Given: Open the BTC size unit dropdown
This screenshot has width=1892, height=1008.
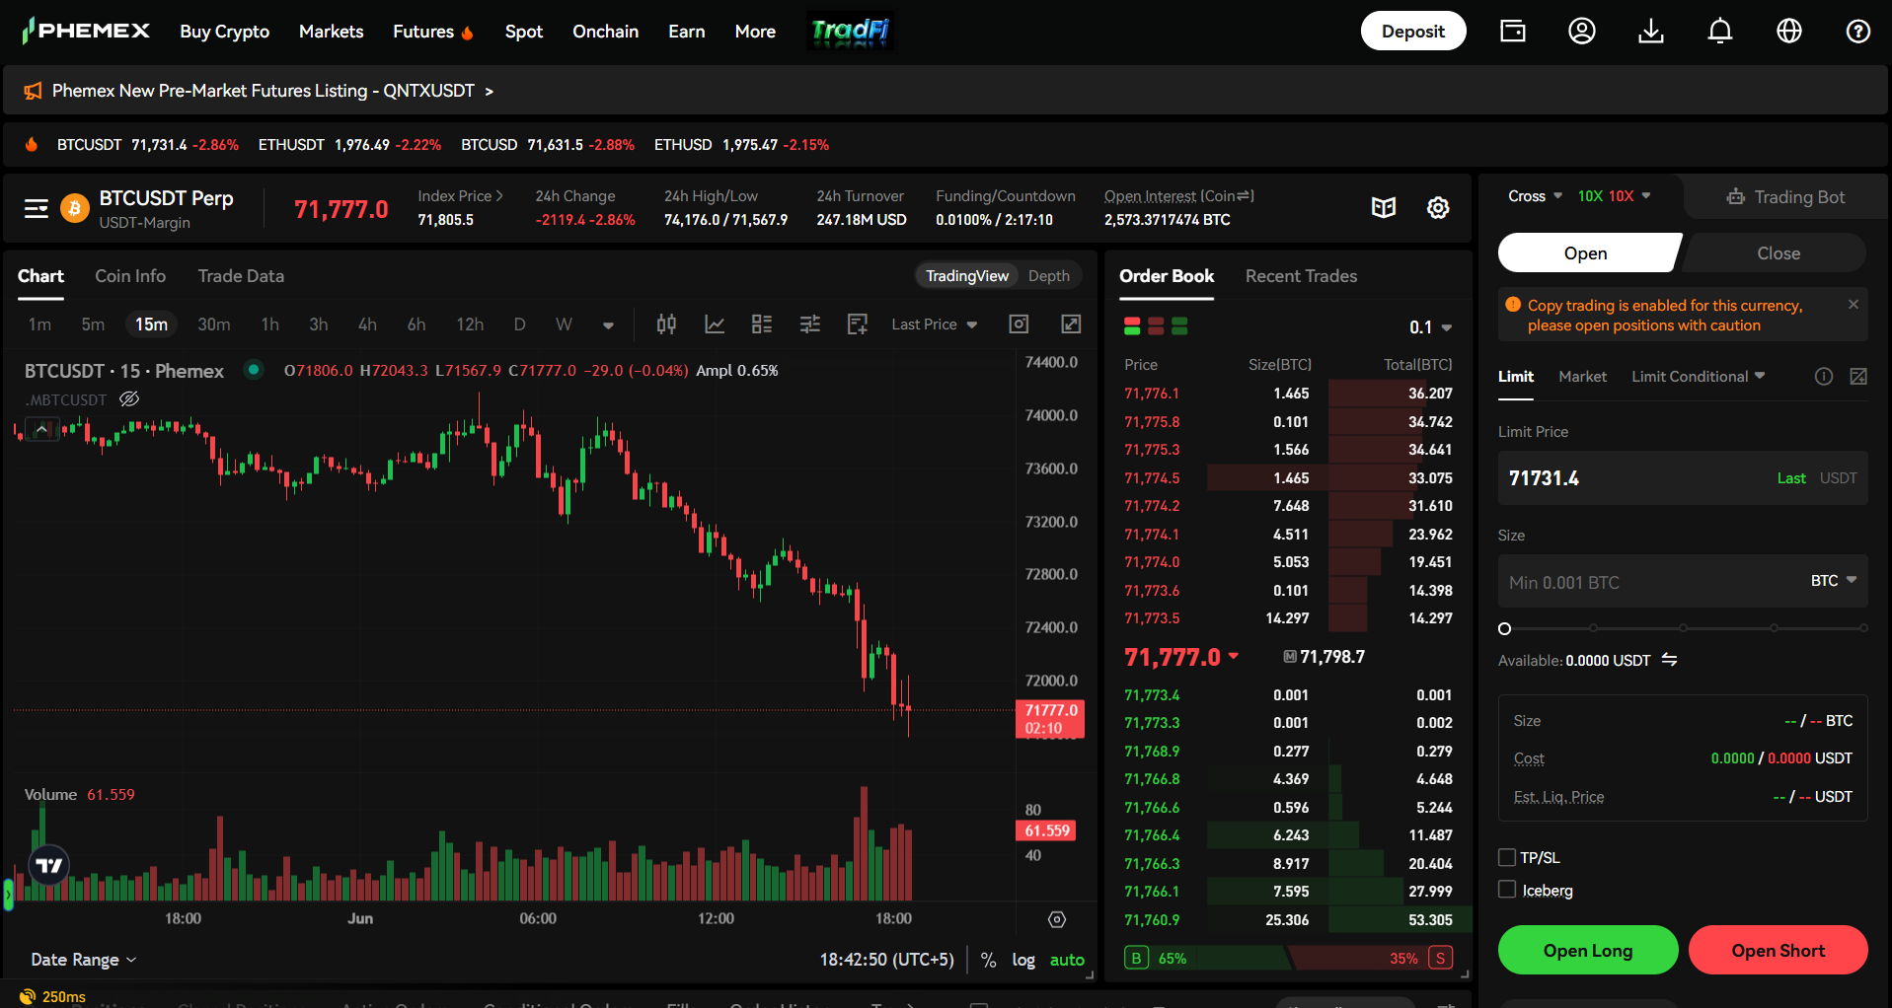Looking at the screenshot, I should click(x=1833, y=581).
